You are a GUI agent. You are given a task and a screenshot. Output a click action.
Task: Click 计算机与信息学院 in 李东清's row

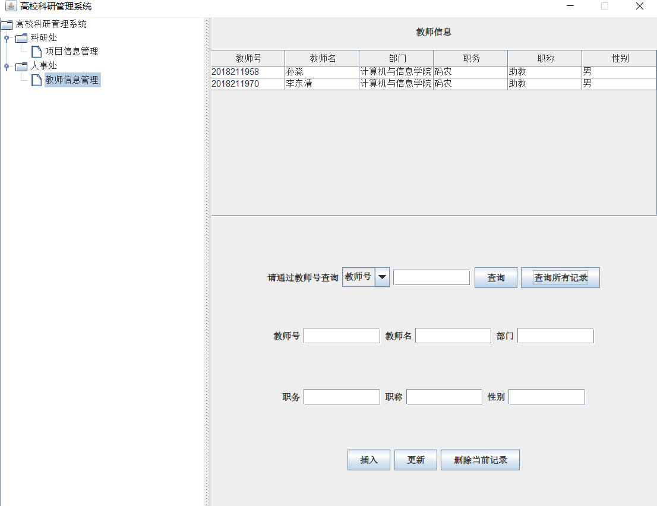[396, 84]
